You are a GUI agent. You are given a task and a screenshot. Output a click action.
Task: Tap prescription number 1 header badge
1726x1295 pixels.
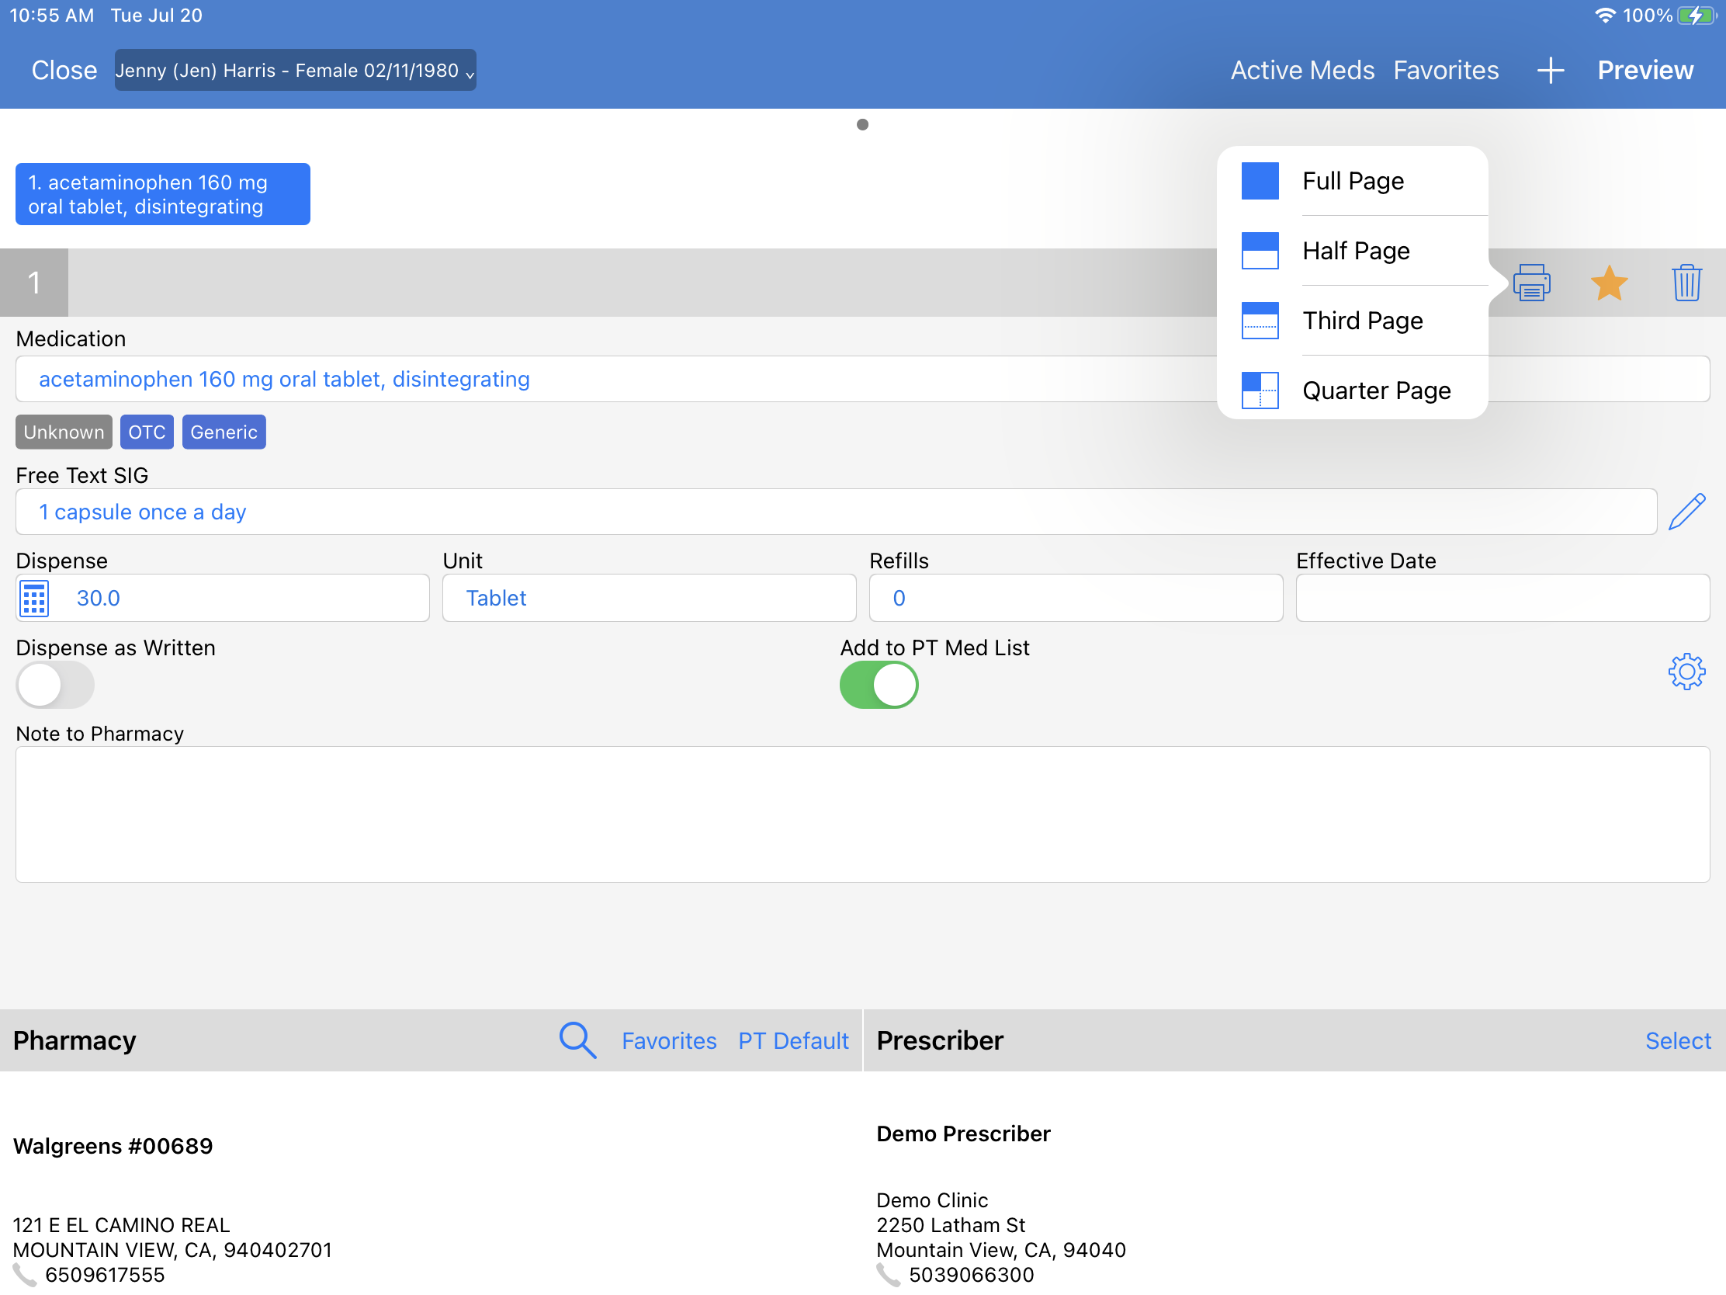(x=33, y=283)
